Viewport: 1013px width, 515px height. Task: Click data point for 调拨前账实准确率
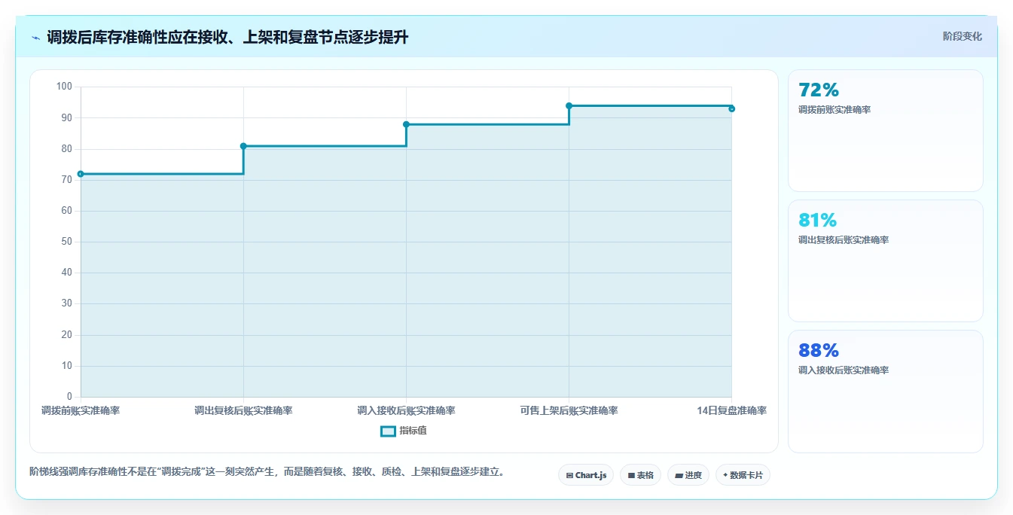(81, 174)
